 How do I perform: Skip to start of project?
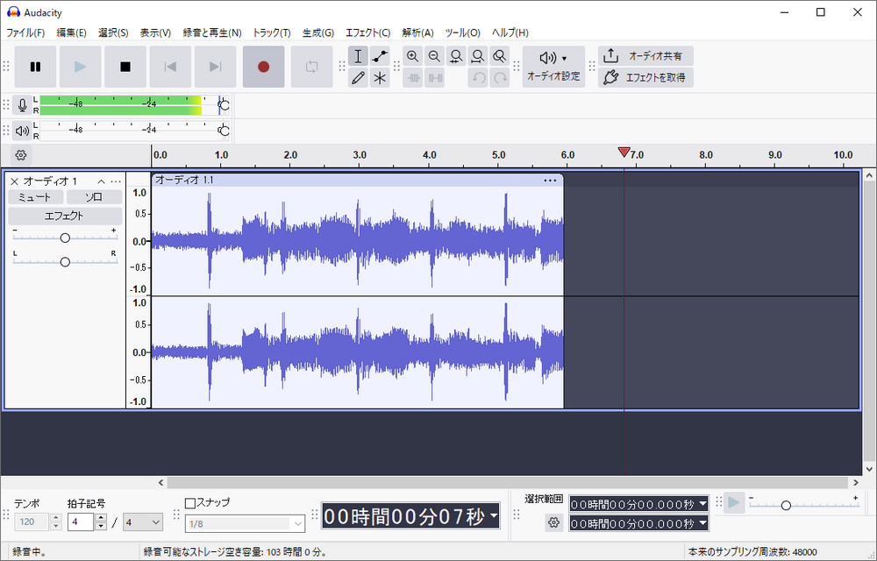(170, 67)
